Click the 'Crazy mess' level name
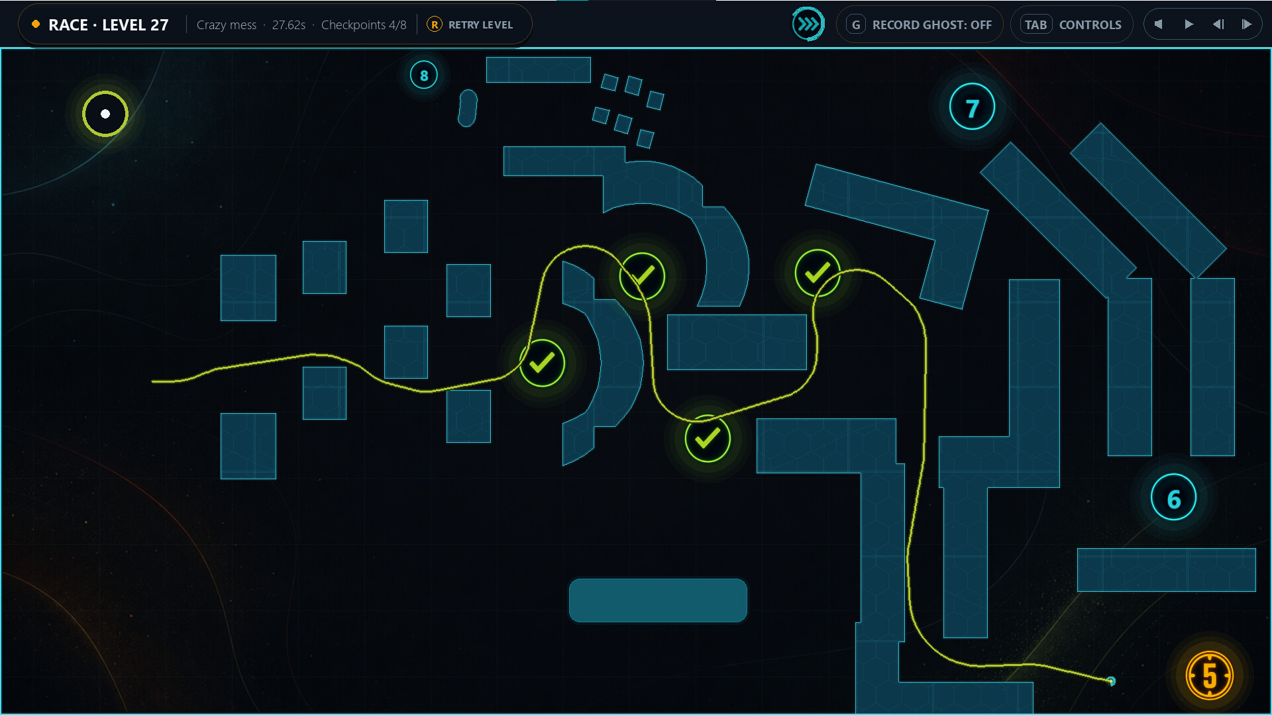This screenshot has width=1272, height=715. point(227,24)
